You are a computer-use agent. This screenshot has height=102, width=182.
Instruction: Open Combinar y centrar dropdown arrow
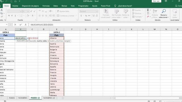[76, 16]
